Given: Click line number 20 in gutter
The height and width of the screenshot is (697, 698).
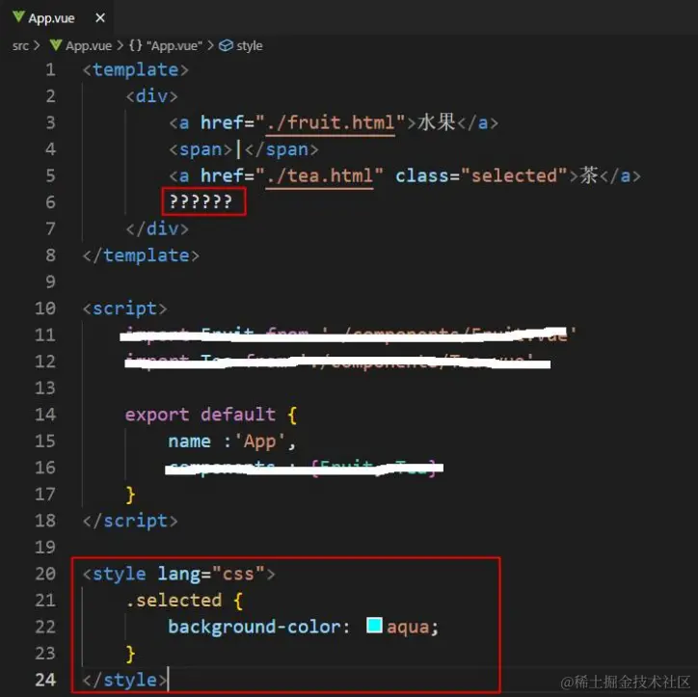Looking at the screenshot, I should coord(45,574).
